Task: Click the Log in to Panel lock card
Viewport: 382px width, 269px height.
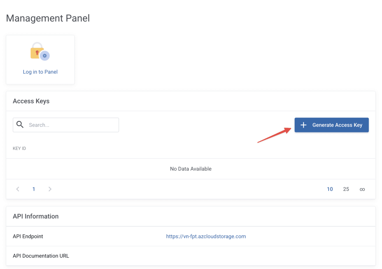Action: [x=40, y=59]
